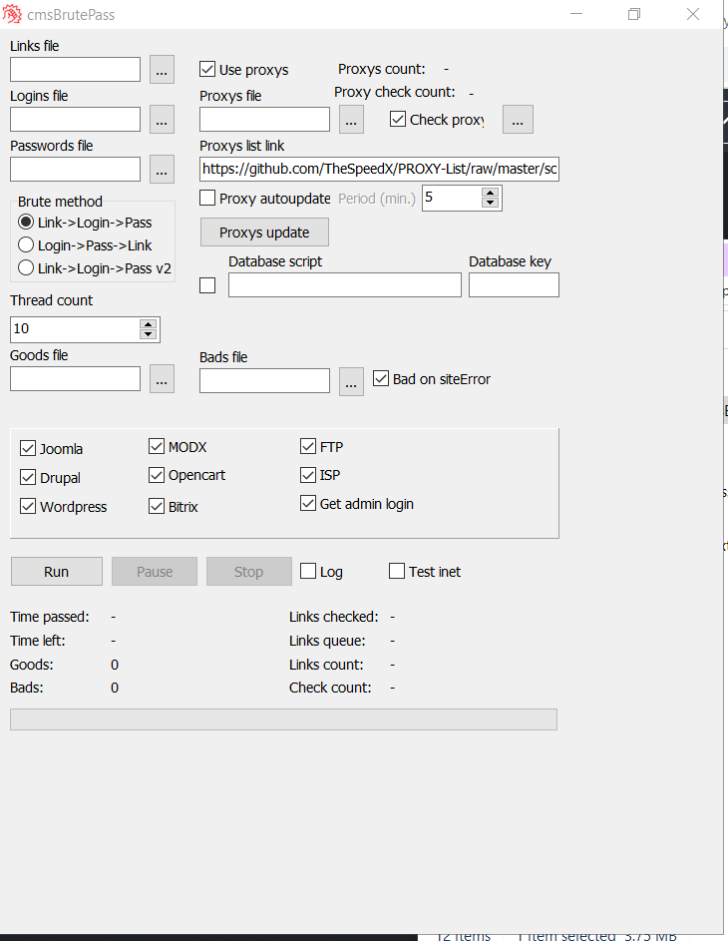
Task: Enable the Test inet checkbox
Action: click(x=397, y=571)
